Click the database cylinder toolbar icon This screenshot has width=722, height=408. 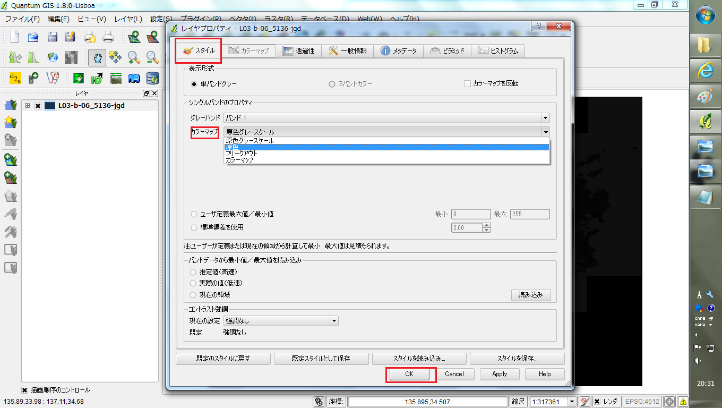click(x=153, y=78)
